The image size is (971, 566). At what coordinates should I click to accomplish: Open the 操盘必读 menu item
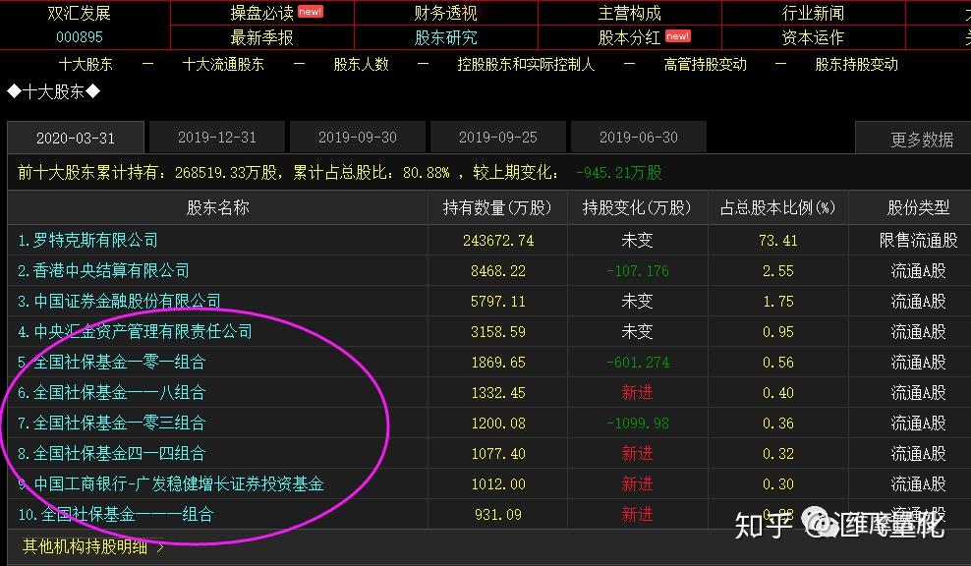click(261, 13)
